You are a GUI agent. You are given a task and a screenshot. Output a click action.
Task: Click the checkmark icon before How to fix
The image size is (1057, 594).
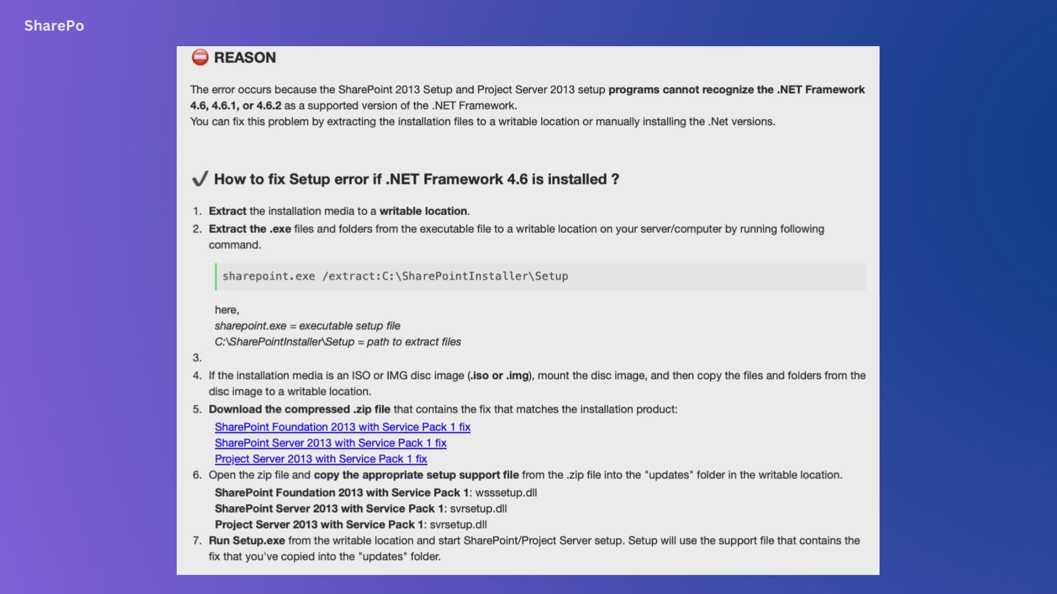[200, 179]
